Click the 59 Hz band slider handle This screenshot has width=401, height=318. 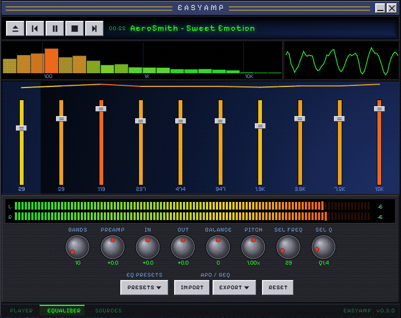click(62, 118)
